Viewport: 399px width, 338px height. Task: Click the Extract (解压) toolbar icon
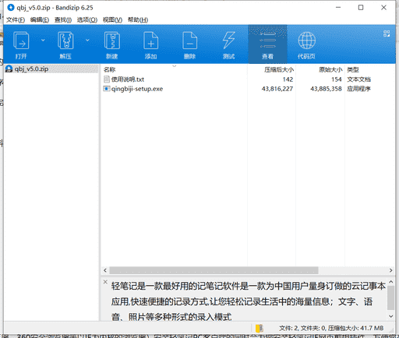click(65, 44)
